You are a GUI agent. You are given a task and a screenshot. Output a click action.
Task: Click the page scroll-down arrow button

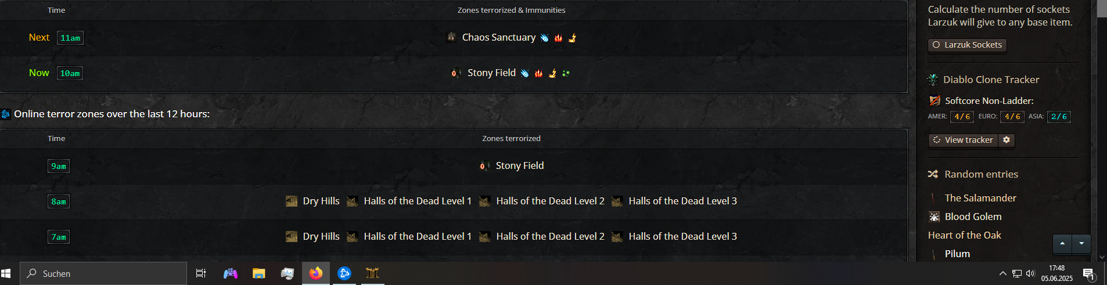(1081, 244)
